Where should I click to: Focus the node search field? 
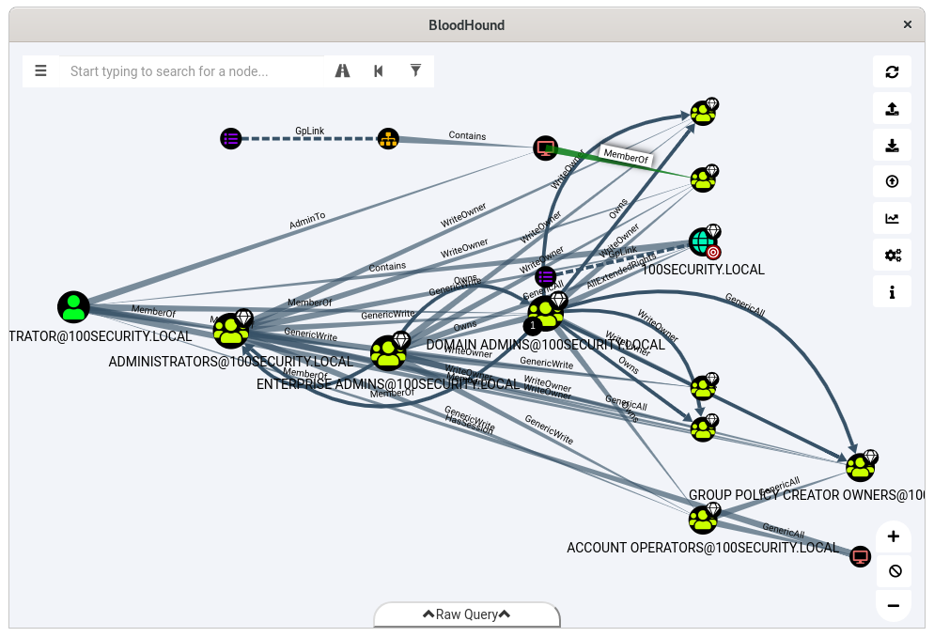[192, 71]
